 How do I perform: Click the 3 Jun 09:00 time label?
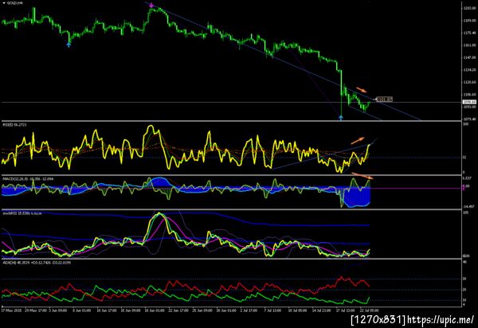click(x=58, y=310)
